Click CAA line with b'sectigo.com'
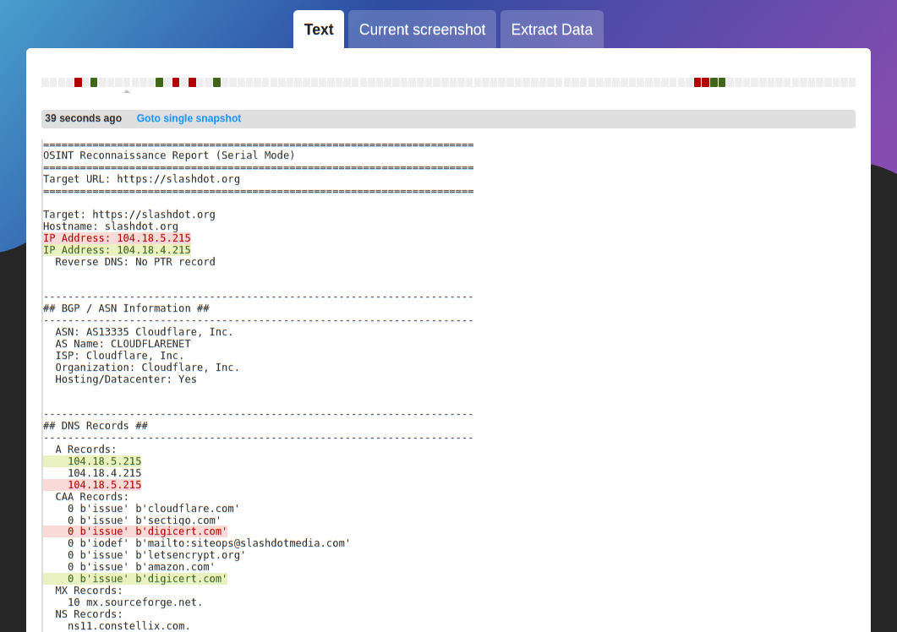 [145, 520]
